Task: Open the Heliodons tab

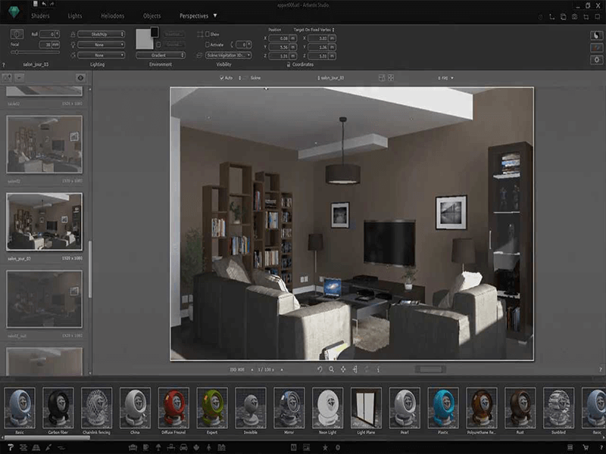Action: (x=112, y=15)
